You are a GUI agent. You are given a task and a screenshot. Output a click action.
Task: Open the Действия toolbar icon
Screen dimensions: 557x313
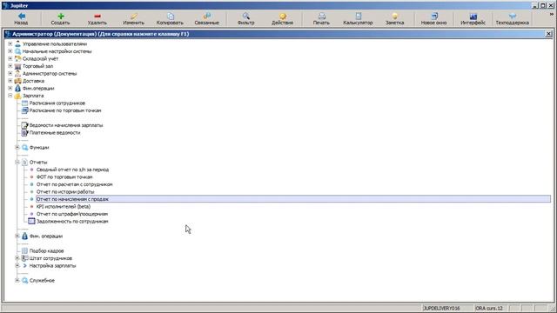[x=283, y=16]
